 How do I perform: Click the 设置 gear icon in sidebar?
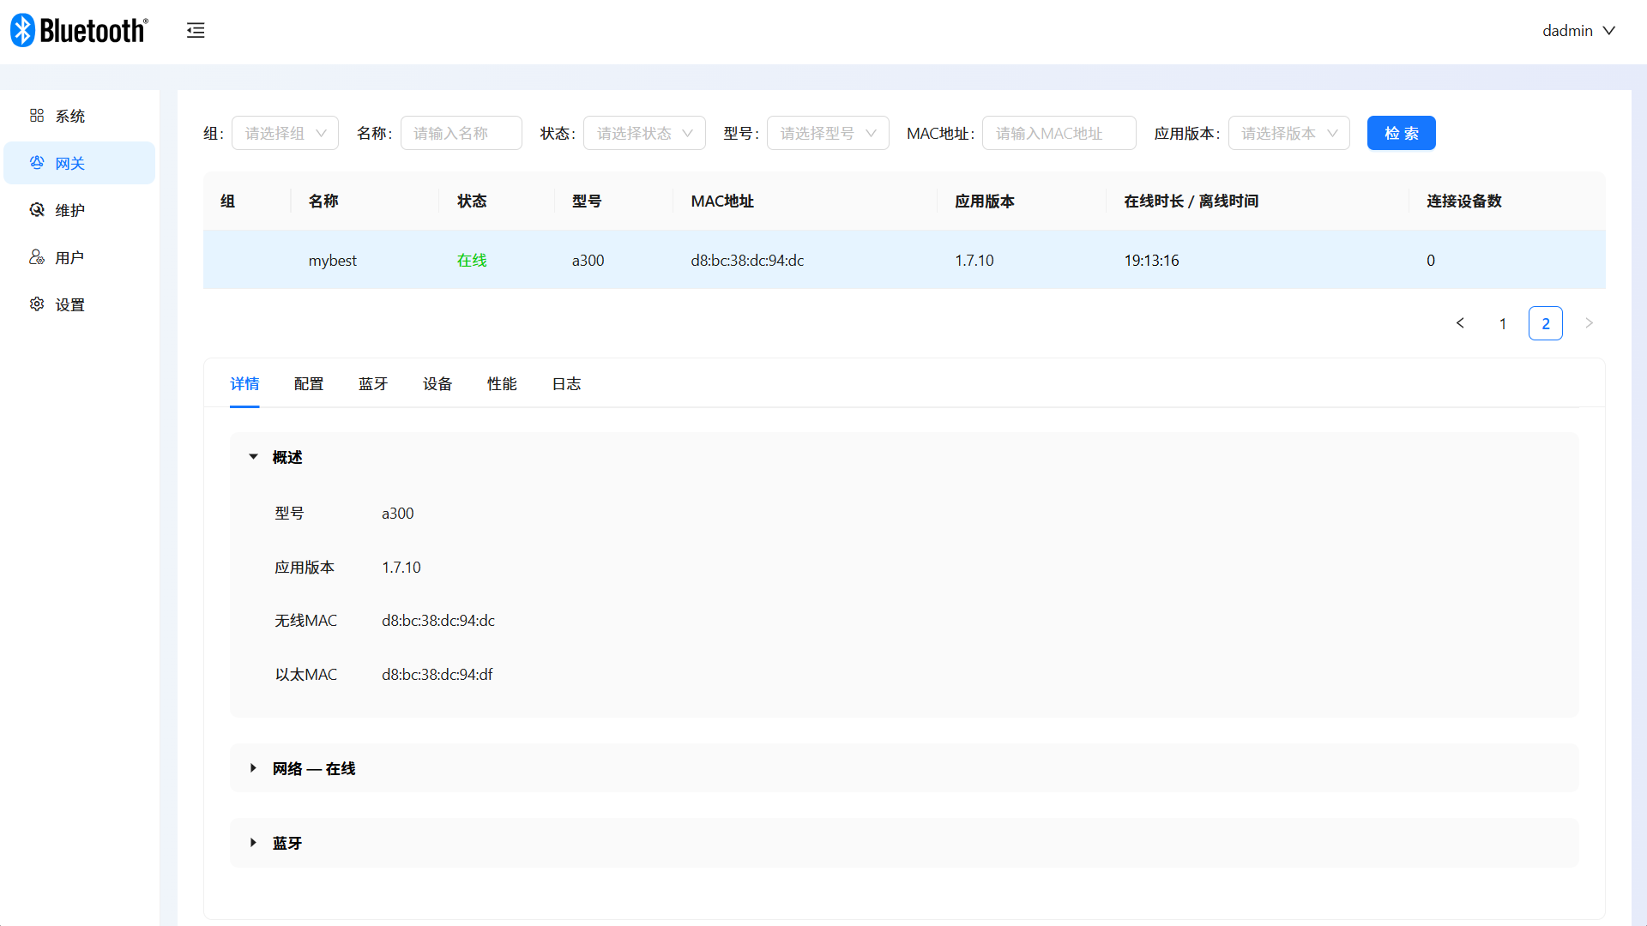coord(37,304)
